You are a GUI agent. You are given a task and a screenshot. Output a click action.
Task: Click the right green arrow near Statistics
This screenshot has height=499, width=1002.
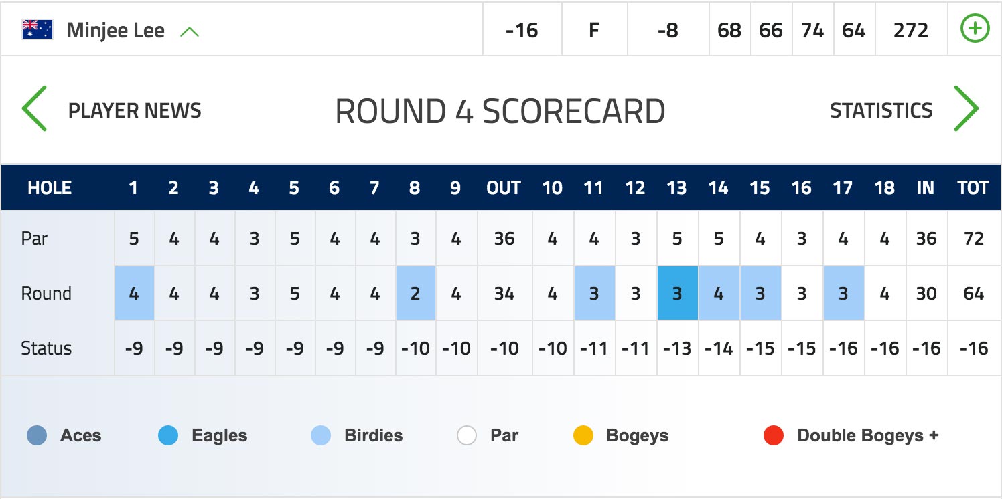[966, 108]
